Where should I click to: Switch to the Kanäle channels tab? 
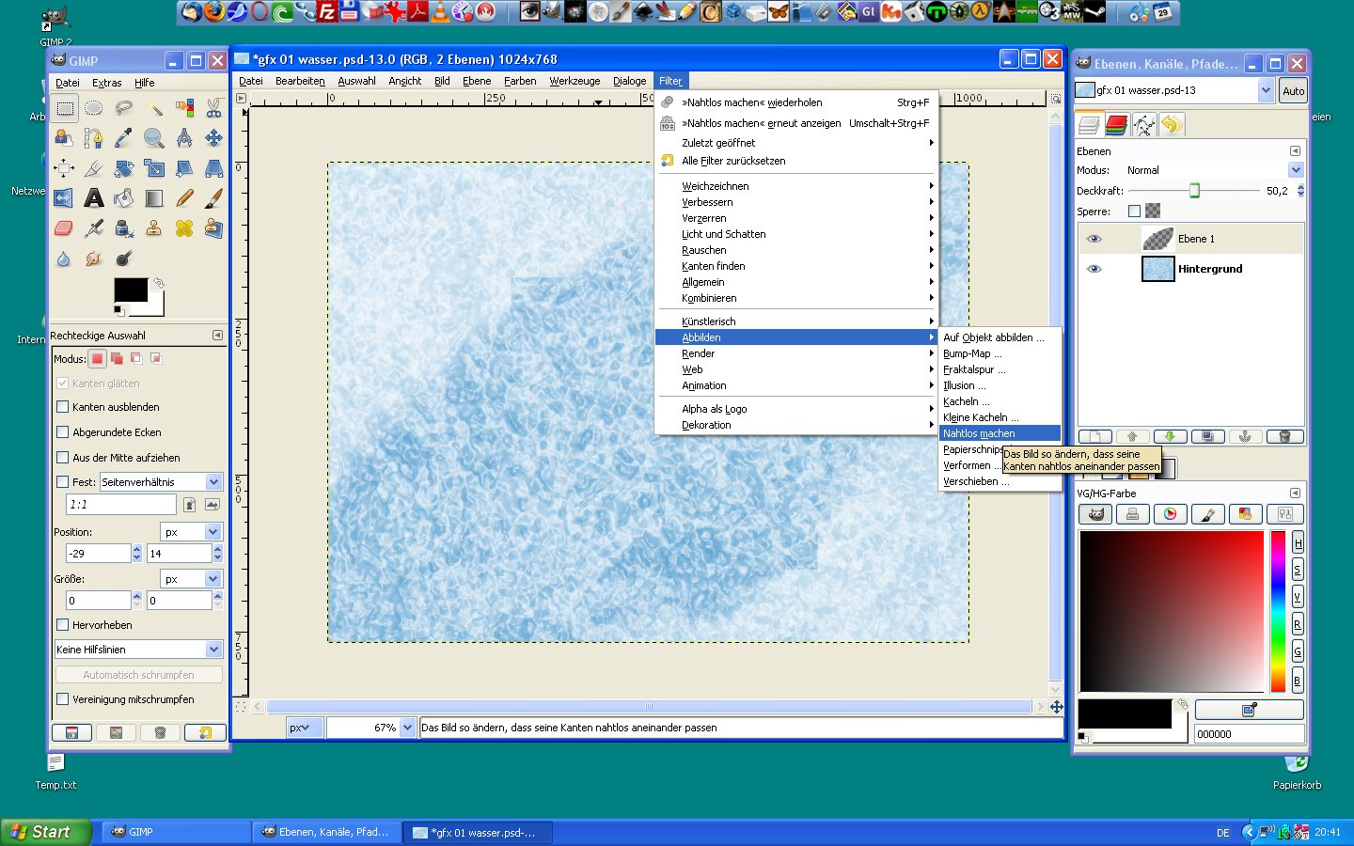1116,124
